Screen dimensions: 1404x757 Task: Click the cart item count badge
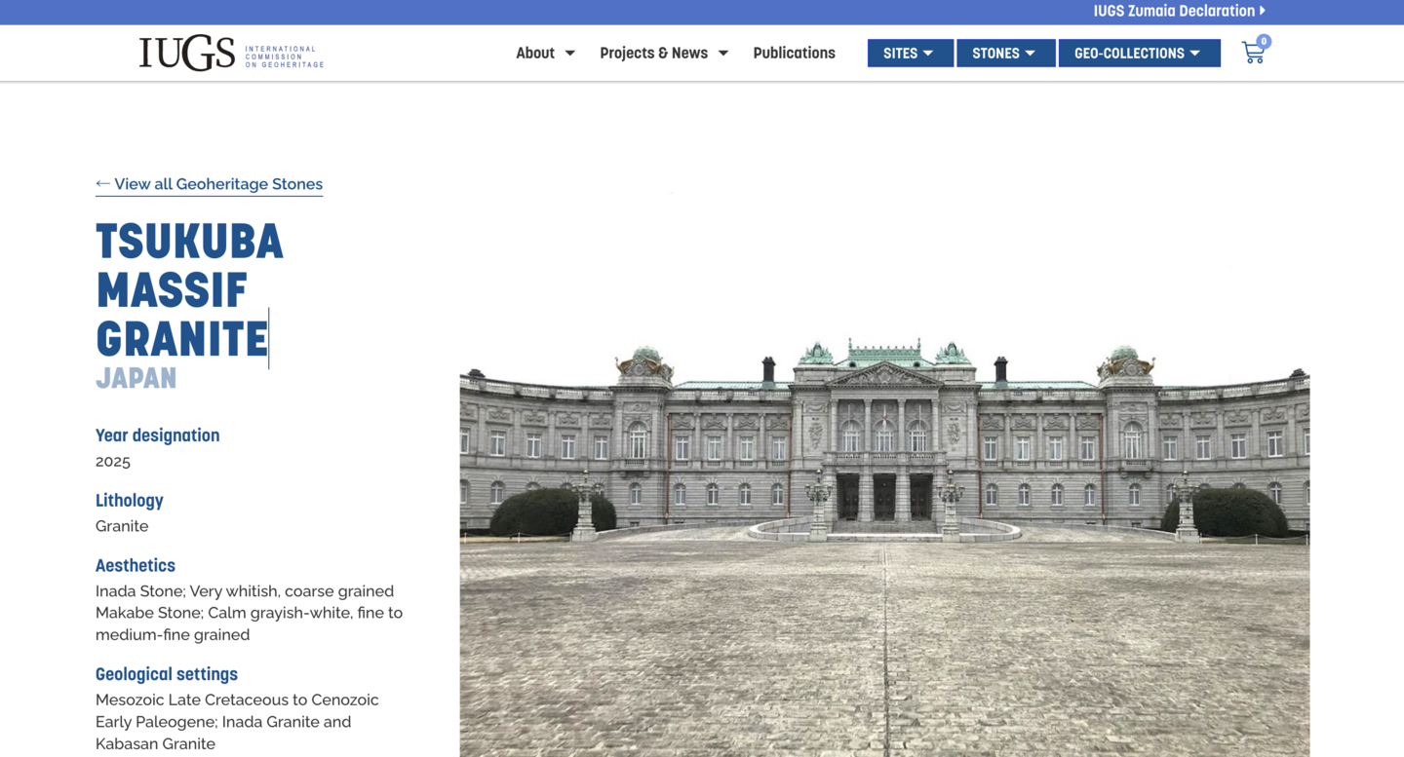pyautogui.click(x=1264, y=42)
